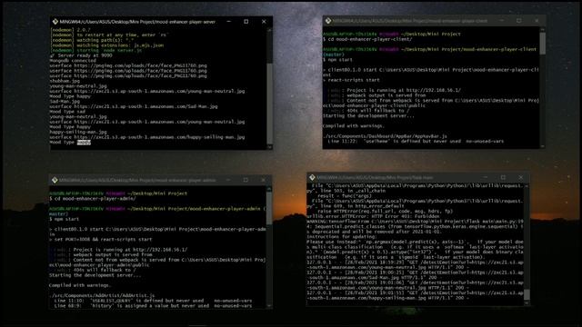
Task: Minimize the mood-enhancer-player-server terminal window
Action: 228,22
